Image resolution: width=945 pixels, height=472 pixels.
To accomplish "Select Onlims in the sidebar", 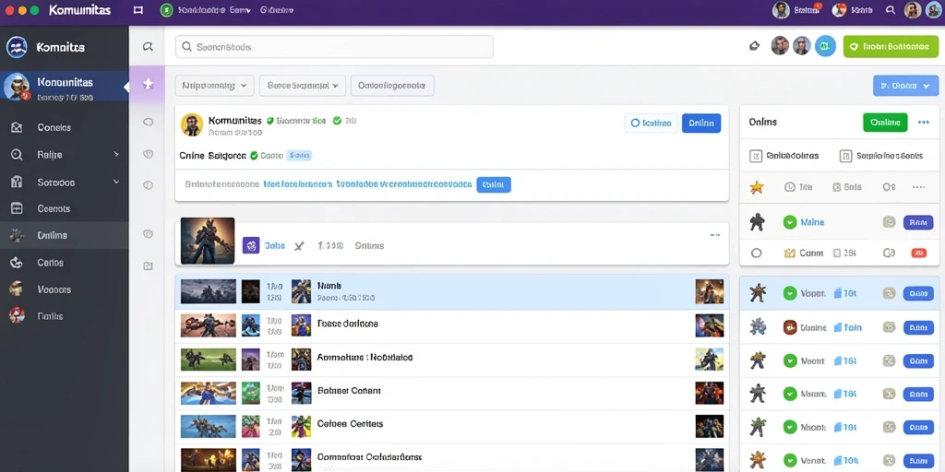I will (x=64, y=235).
